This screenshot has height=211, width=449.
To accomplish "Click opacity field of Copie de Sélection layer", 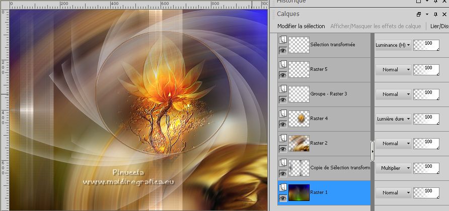I will [426, 168].
